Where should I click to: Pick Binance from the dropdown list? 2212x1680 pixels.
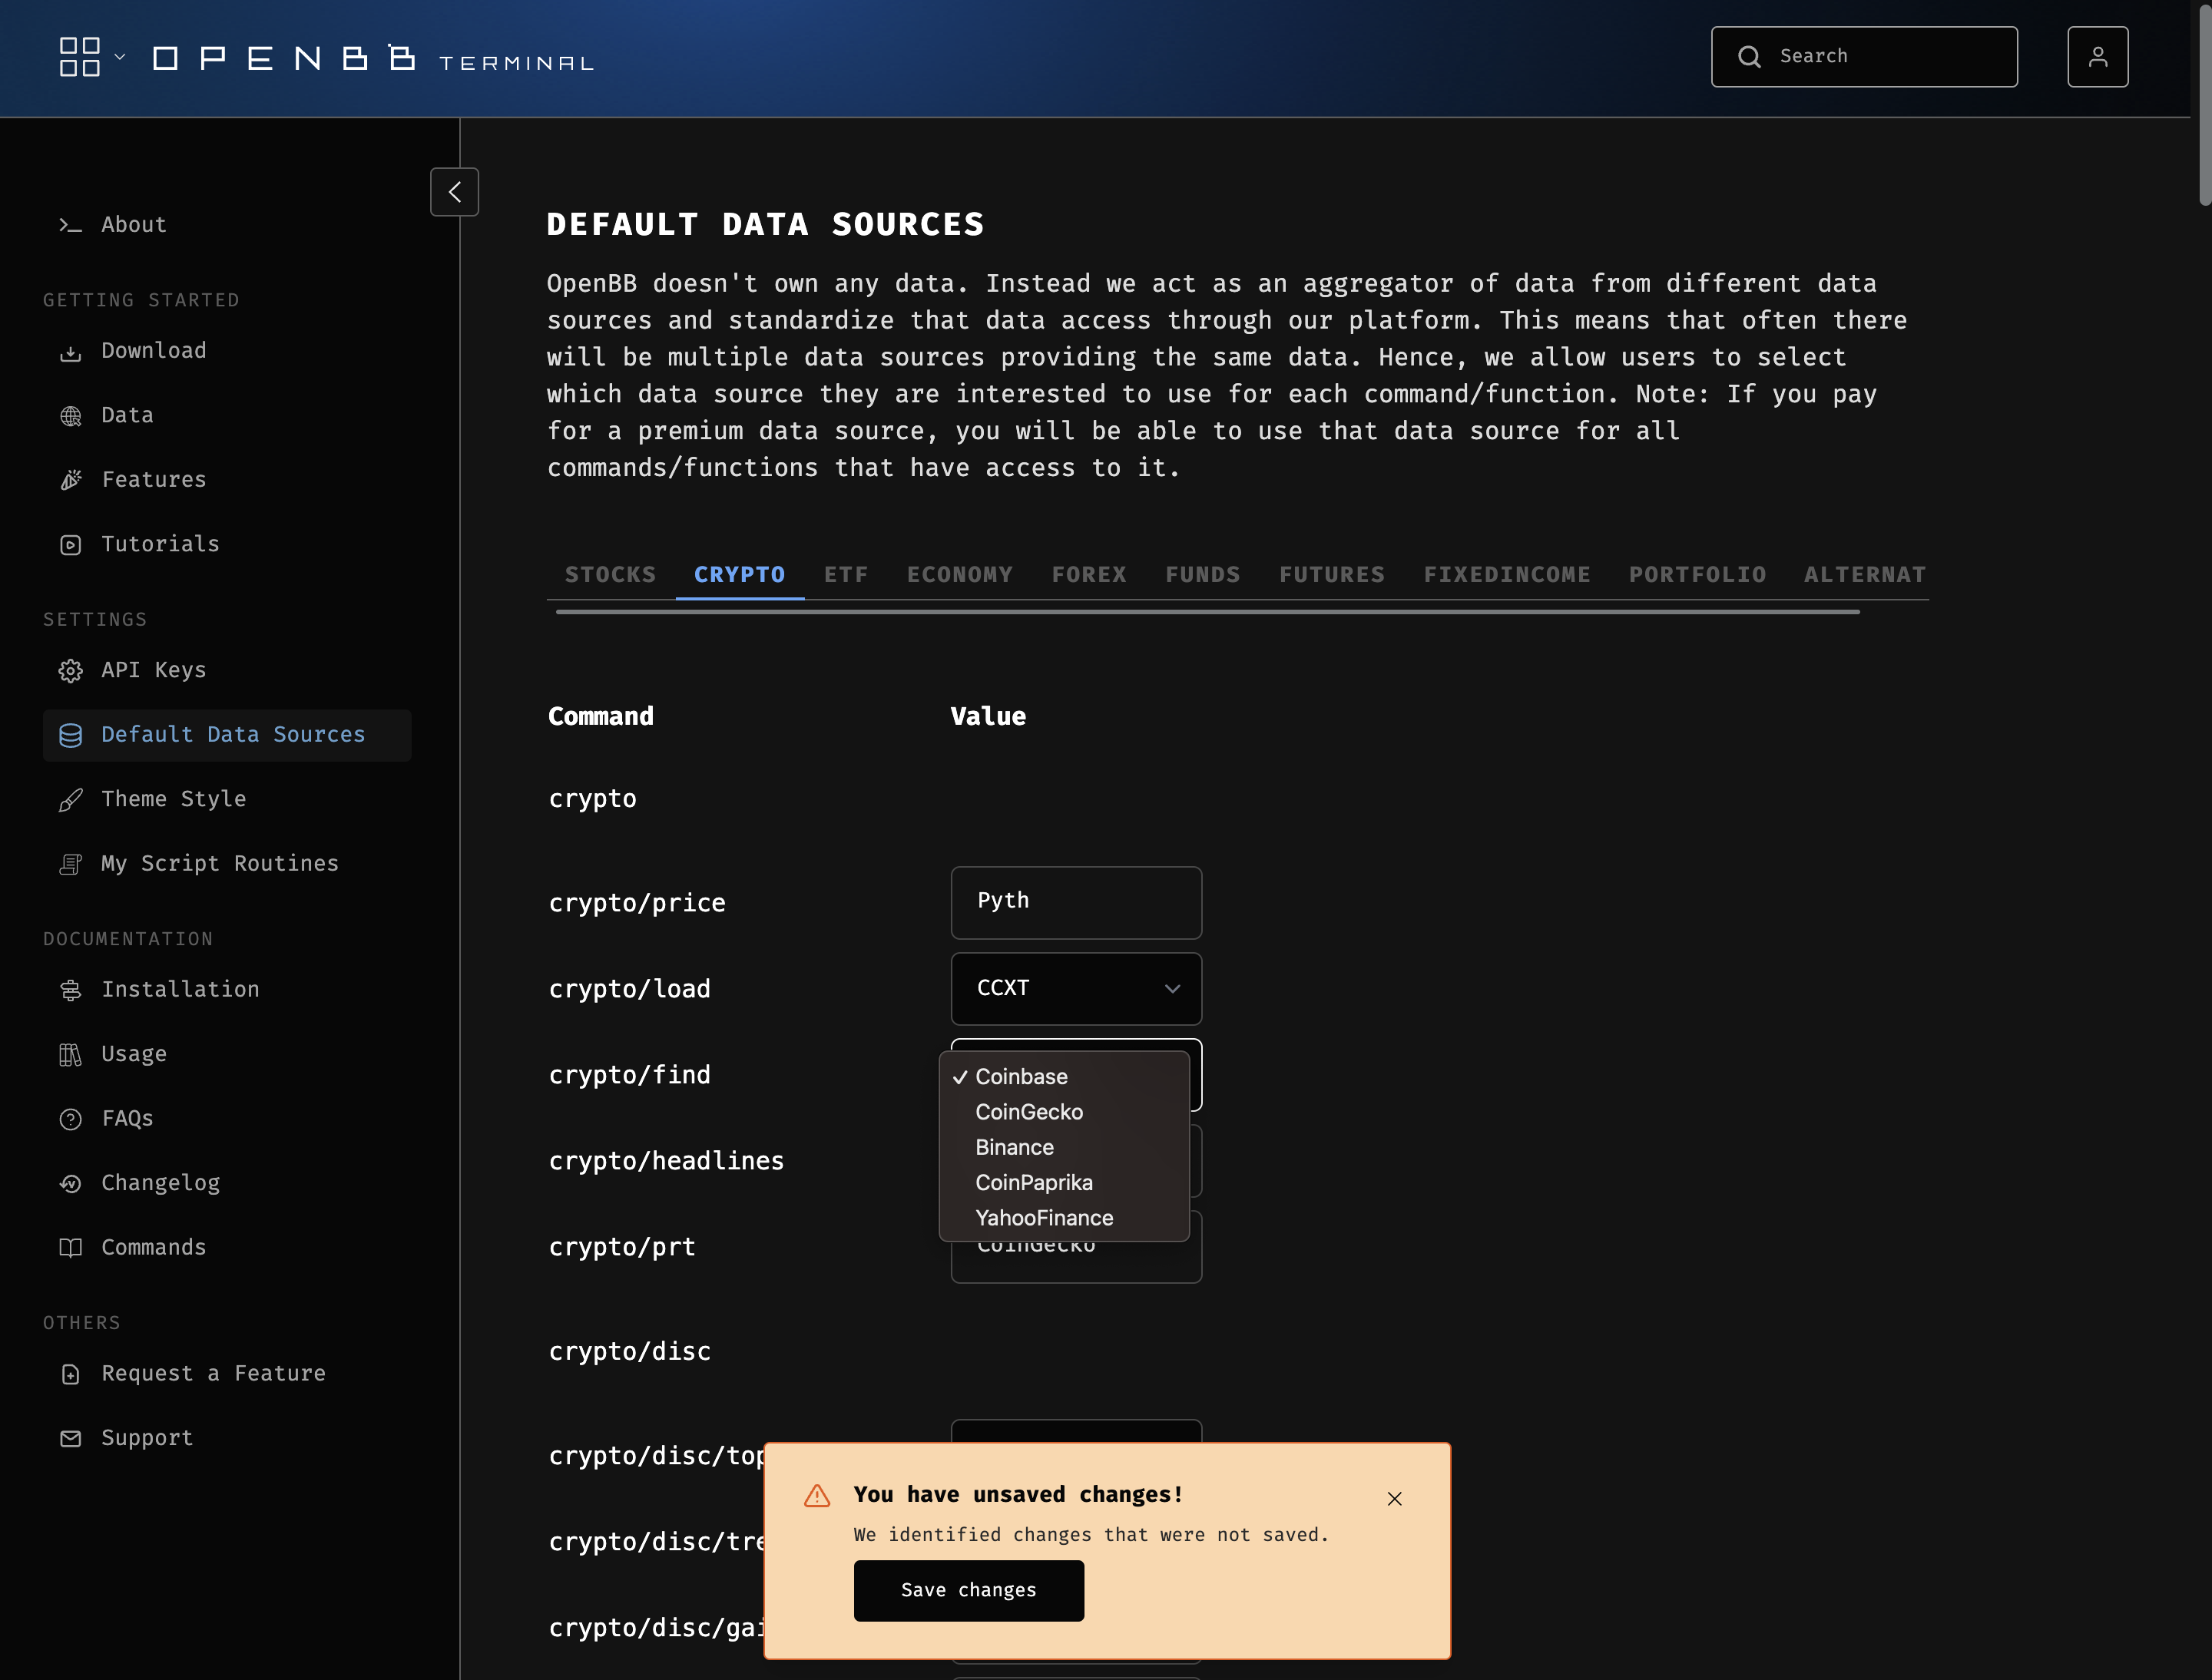pyautogui.click(x=1064, y=1147)
